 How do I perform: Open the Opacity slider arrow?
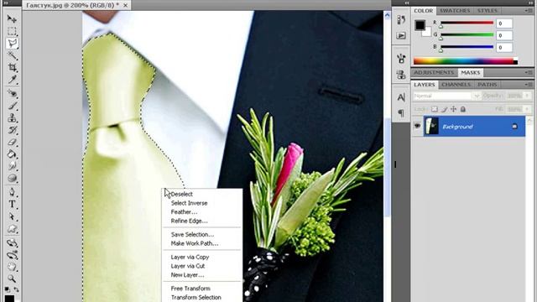click(528, 96)
